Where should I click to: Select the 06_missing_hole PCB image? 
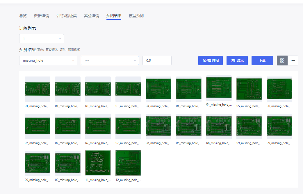pos(279,89)
